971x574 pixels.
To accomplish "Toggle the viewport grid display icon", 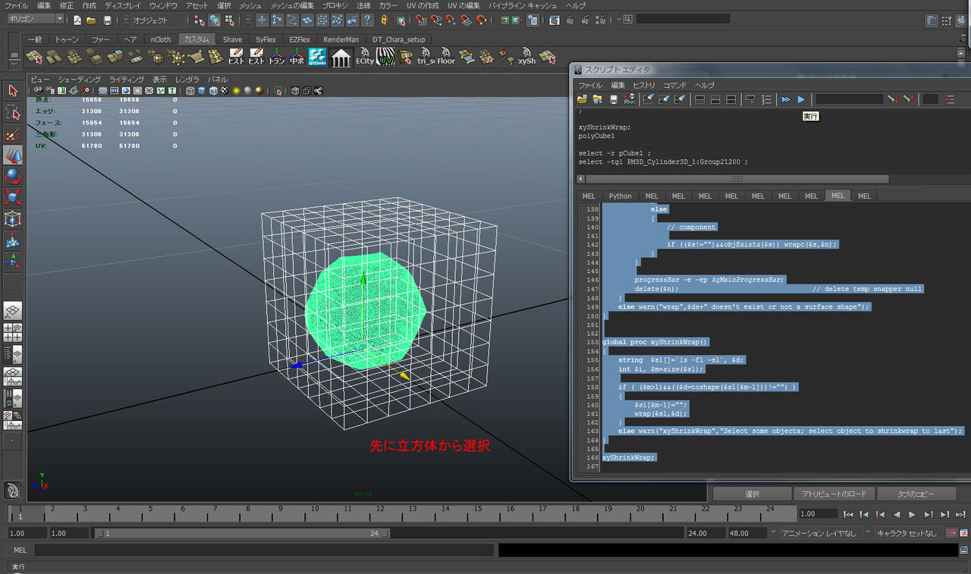I will pos(102,89).
